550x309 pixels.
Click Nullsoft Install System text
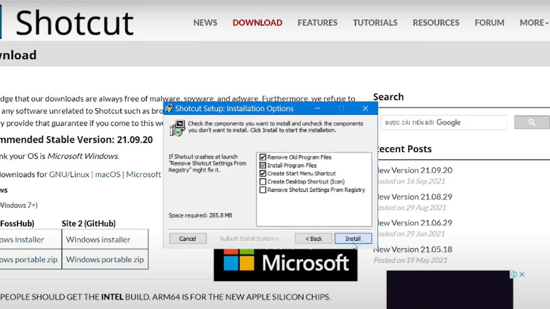coord(249,239)
